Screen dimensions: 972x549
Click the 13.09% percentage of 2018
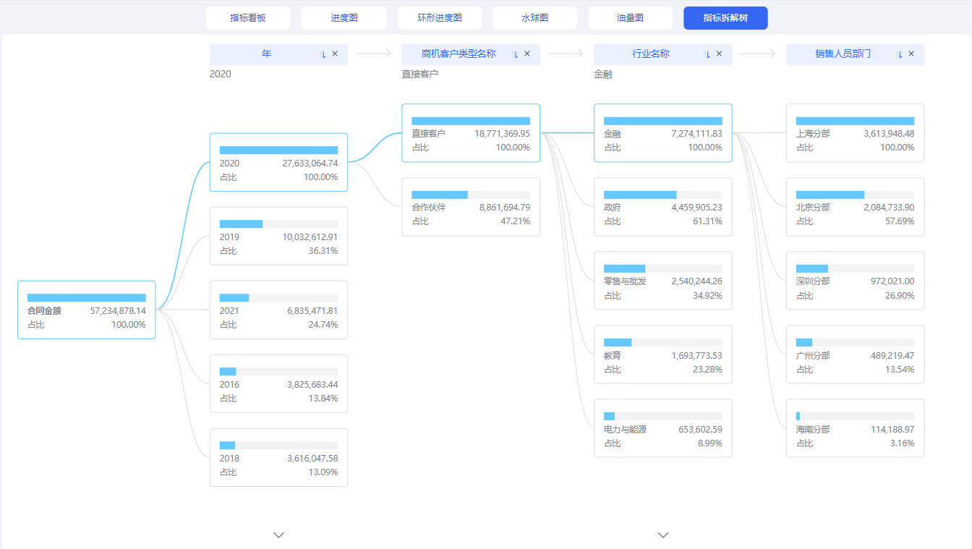click(323, 472)
